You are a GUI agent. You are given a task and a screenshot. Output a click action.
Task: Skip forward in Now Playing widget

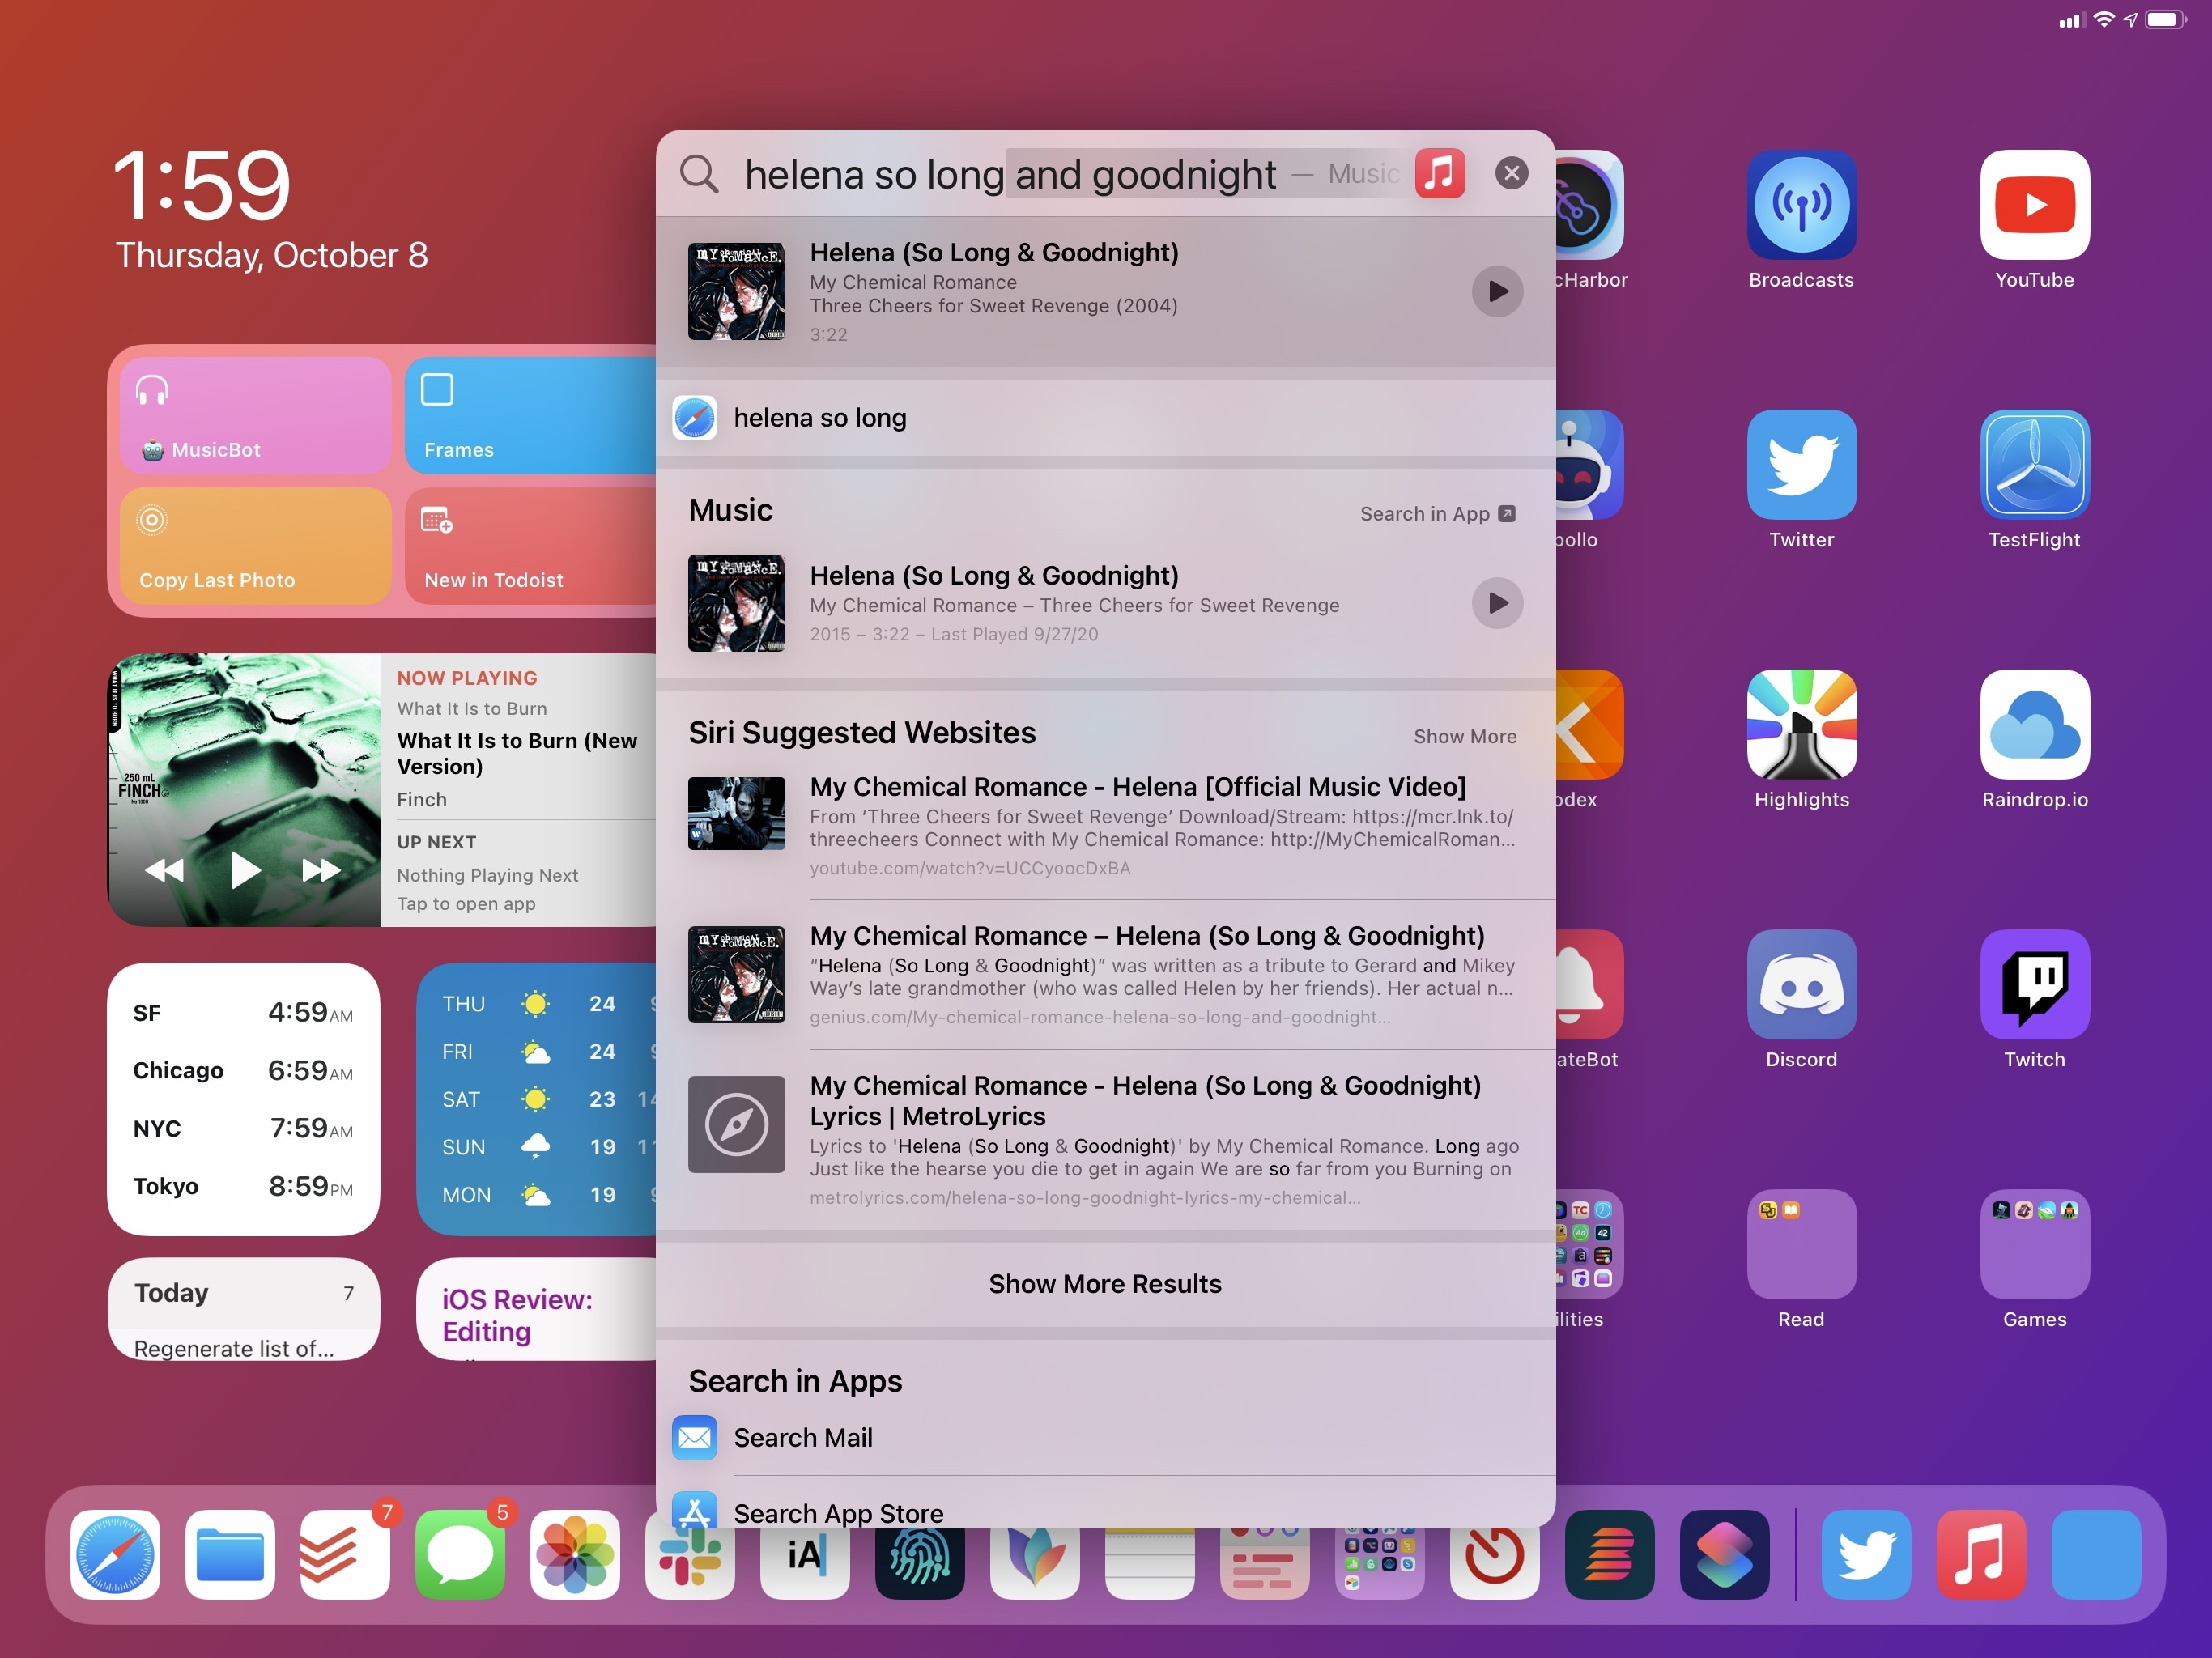click(321, 870)
